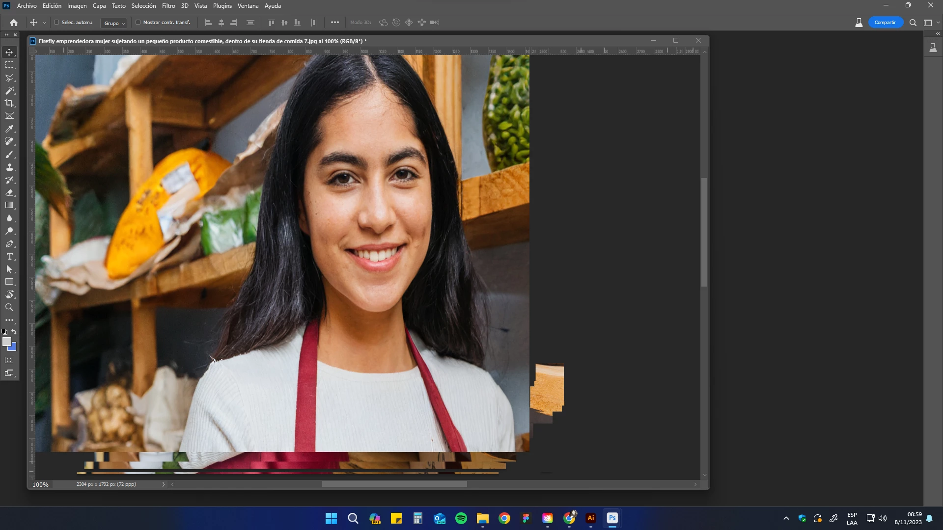Click the foreground color swatch
This screenshot has width=943, height=530.
tap(6, 342)
